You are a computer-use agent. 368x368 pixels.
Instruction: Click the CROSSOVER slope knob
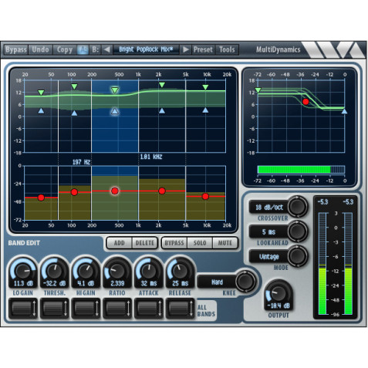pos(297,206)
